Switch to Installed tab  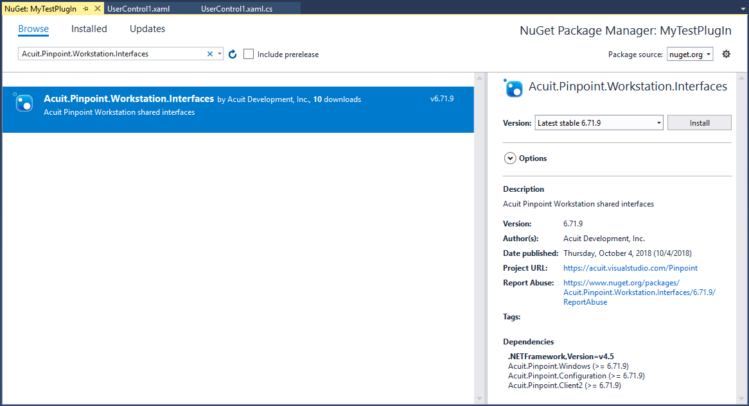click(x=89, y=29)
